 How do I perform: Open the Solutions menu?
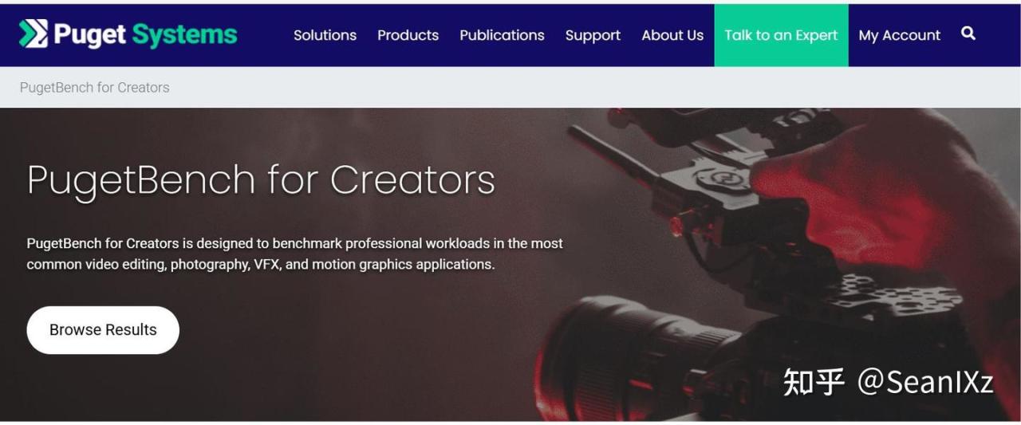click(x=325, y=35)
